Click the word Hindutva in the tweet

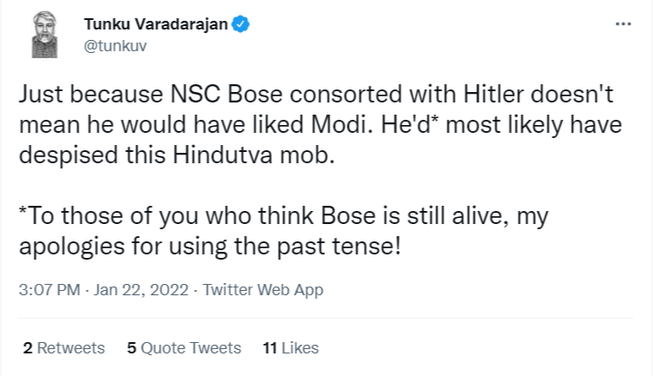point(223,155)
